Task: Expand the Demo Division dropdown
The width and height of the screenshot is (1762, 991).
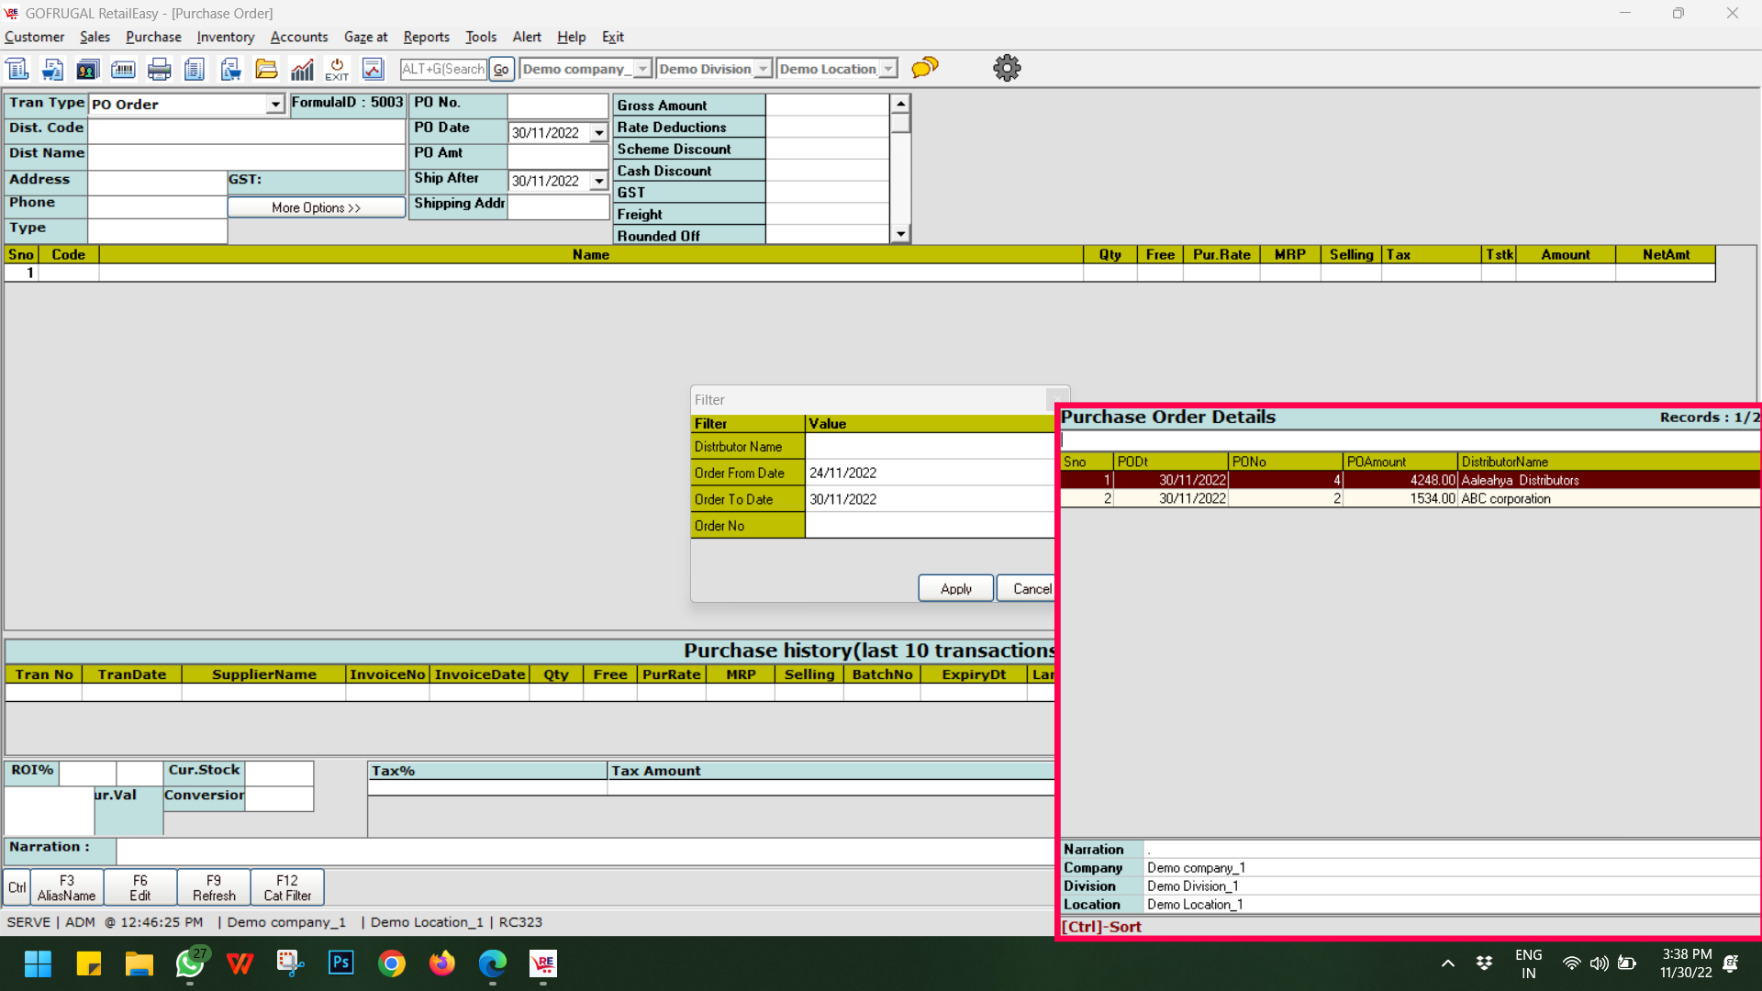Action: (763, 69)
